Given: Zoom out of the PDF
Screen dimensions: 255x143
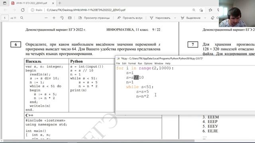Looking at the screenshot, I should coord(46,18).
